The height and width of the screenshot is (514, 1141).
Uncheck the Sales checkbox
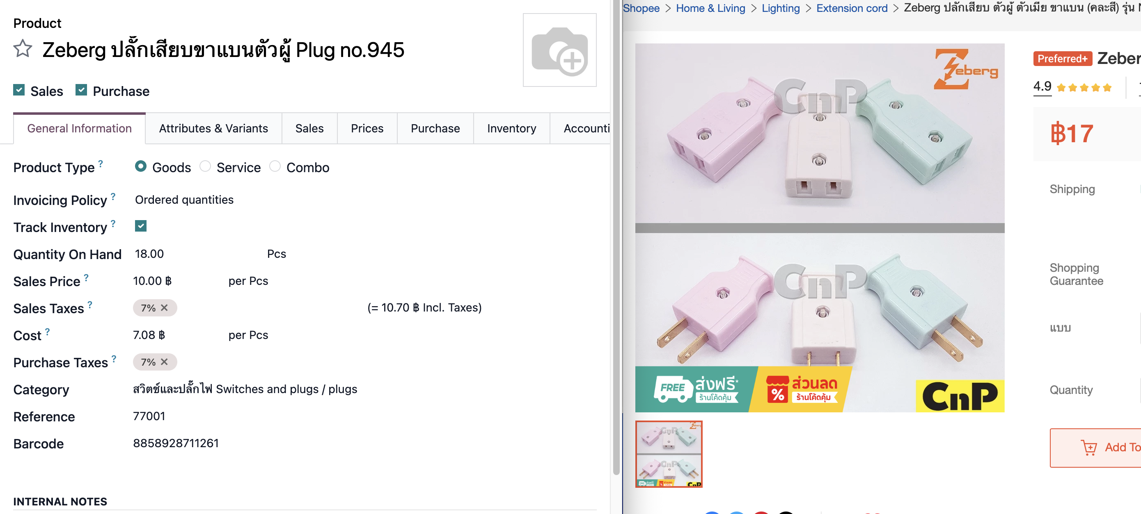pos(18,90)
